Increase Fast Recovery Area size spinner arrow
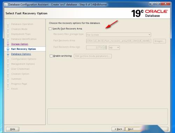 [105, 47]
